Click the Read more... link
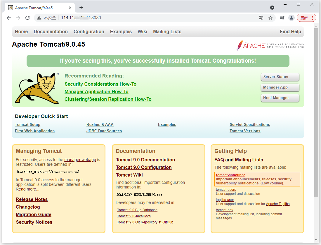Image resolution: width=321 pixels, height=245 pixels. 27,189
